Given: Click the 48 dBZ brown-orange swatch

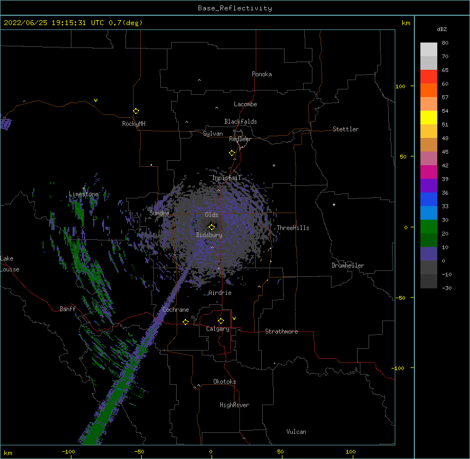Looking at the screenshot, I should 429,144.
